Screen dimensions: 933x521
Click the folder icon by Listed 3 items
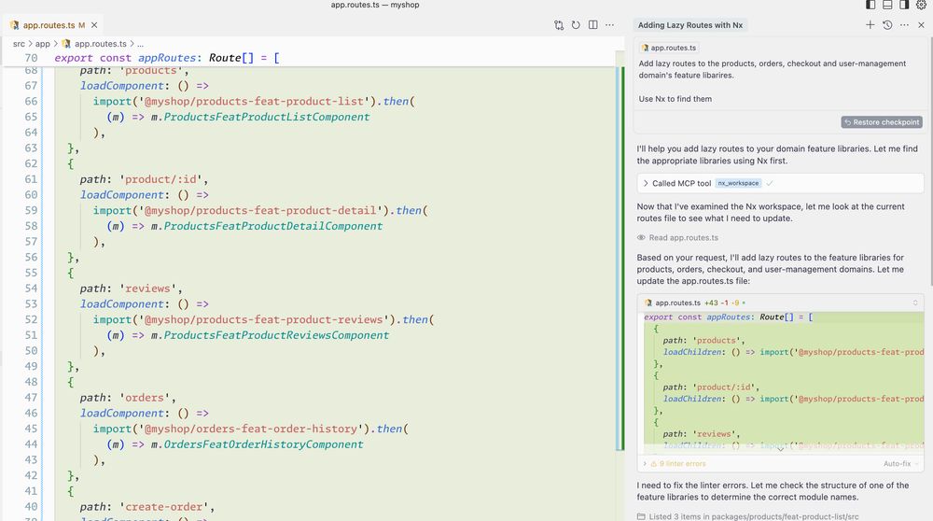tap(641, 516)
